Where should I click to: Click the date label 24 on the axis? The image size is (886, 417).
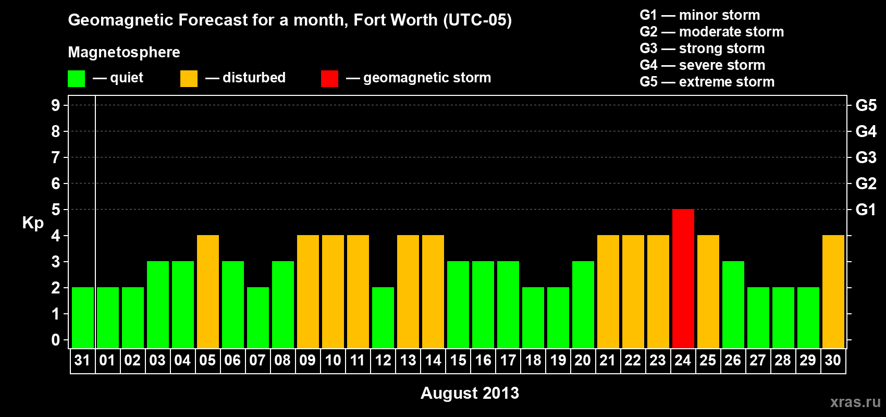(x=683, y=360)
